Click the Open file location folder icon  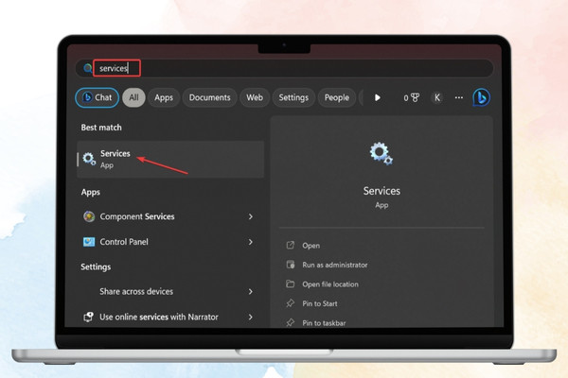291,283
